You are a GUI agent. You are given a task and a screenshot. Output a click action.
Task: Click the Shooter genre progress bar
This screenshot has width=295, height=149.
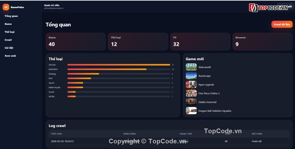[119, 65]
